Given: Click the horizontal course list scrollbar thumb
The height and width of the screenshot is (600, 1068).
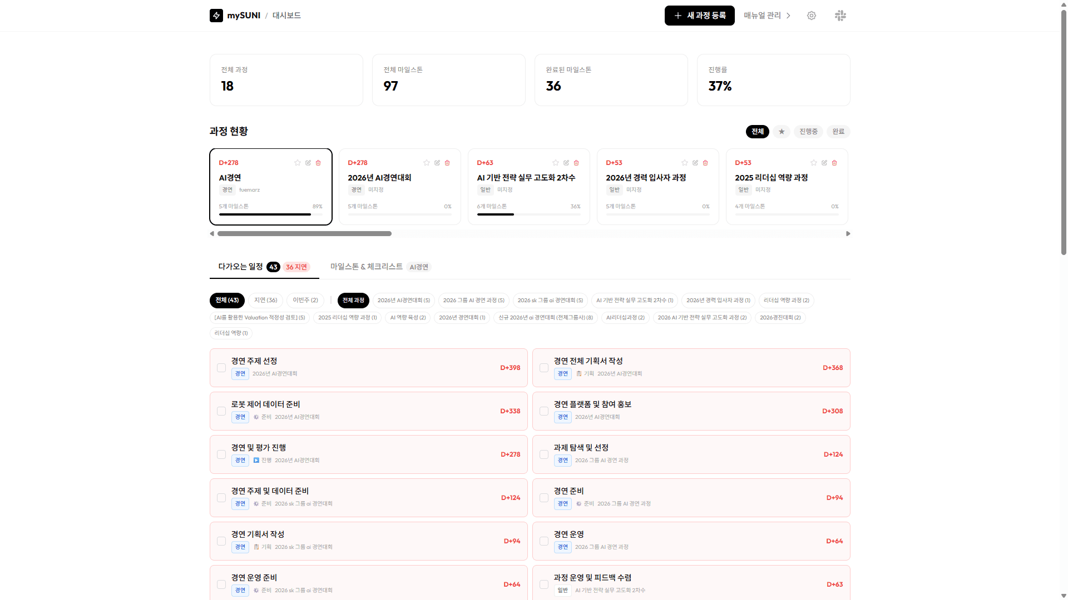Looking at the screenshot, I should [x=304, y=234].
